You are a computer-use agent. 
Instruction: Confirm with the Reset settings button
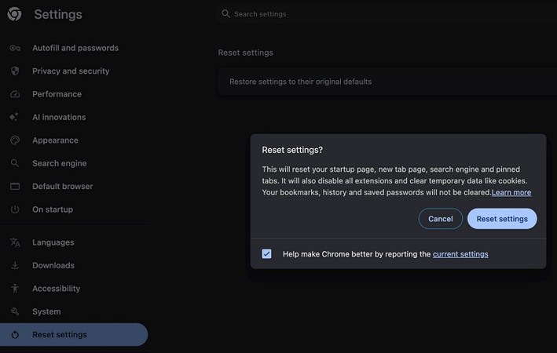point(502,219)
